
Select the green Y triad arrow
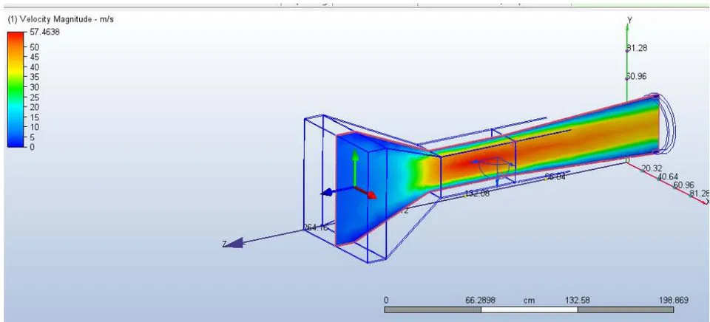(356, 168)
